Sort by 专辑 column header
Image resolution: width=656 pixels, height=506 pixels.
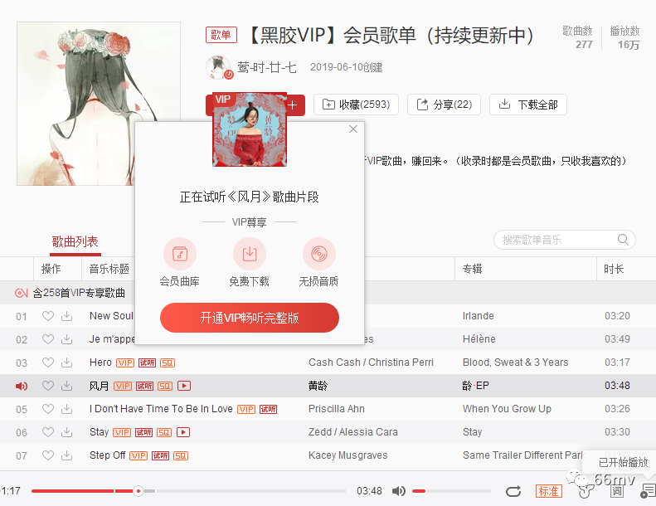[x=472, y=269]
